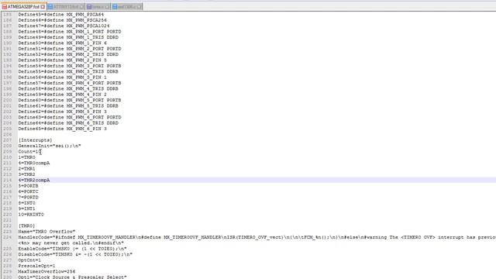The width and height of the screenshot is (496, 279).
Task: Click the 9=INT1 entry
Action: [x=26, y=208]
